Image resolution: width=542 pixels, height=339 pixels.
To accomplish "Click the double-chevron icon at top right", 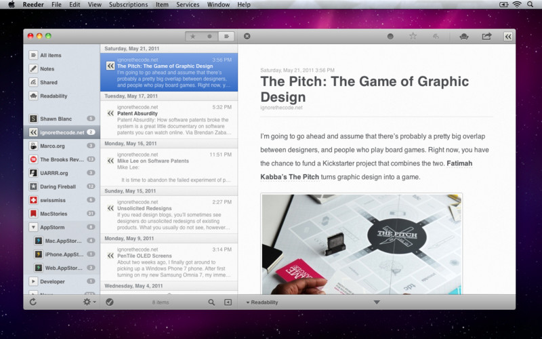I will coord(507,37).
